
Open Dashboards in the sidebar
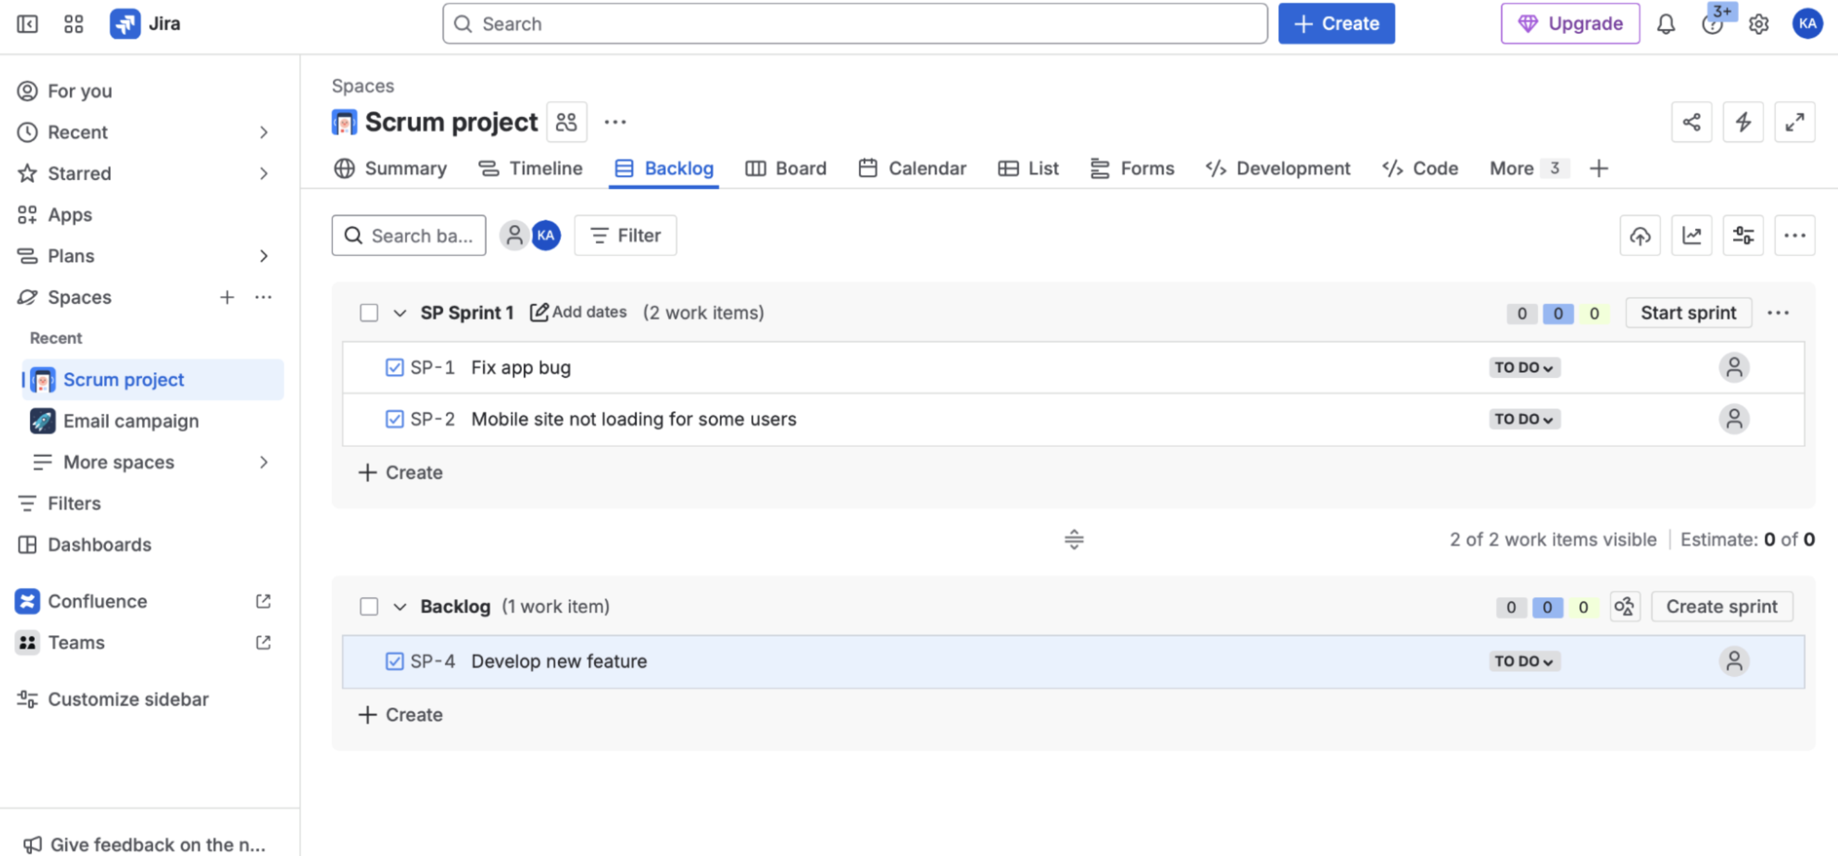coord(84,545)
